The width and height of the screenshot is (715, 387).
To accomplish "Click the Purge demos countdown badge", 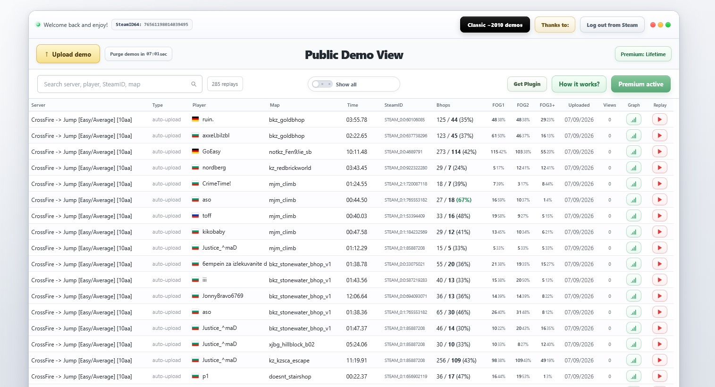I will pyautogui.click(x=138, y=54).
